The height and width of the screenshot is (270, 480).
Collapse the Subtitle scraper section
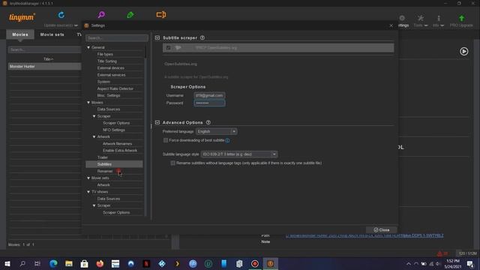[157, 37]
